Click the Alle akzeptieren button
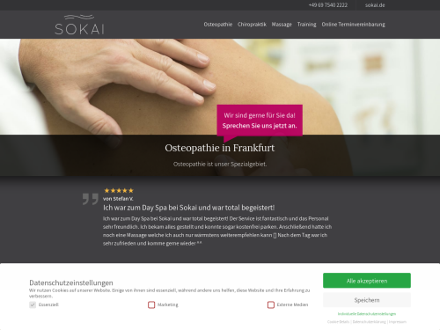The image size is (440, 330). pyautogui.click(x=367, y=281)
